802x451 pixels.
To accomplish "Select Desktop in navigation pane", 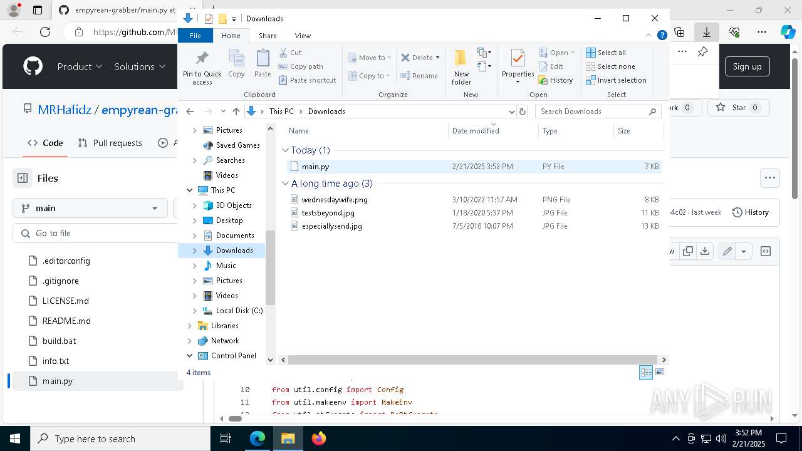I will [x=229, y=220].
